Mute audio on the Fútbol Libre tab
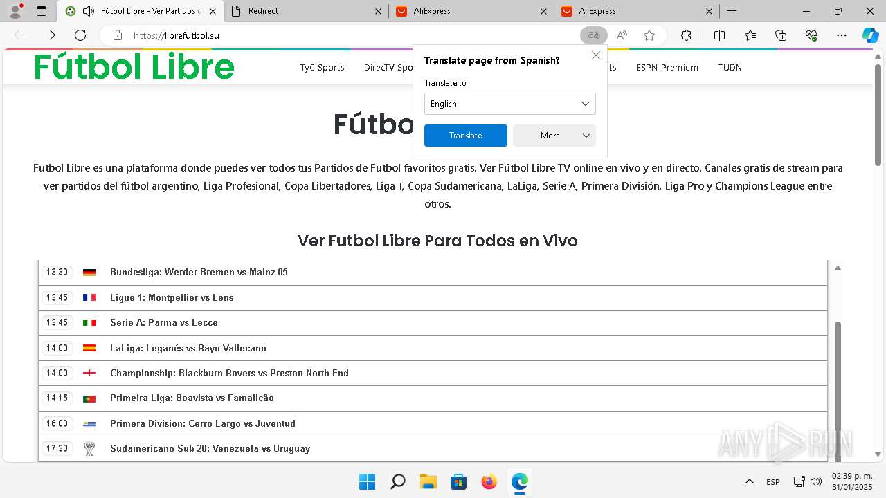Image resolution: width=886 pixels, height=498 pixels. 88,11
